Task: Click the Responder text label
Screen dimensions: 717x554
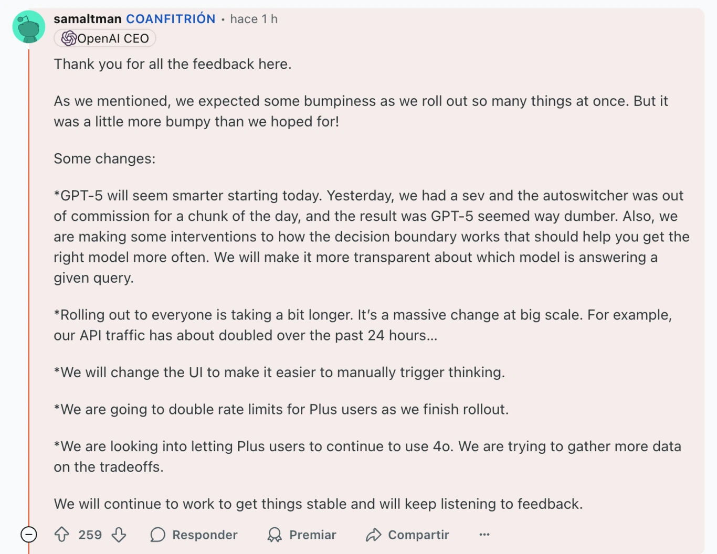Action: pos(205,535)
